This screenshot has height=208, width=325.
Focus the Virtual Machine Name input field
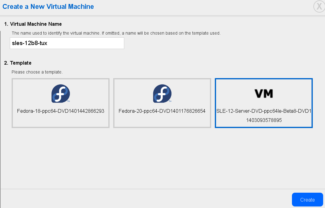[67, 43]
